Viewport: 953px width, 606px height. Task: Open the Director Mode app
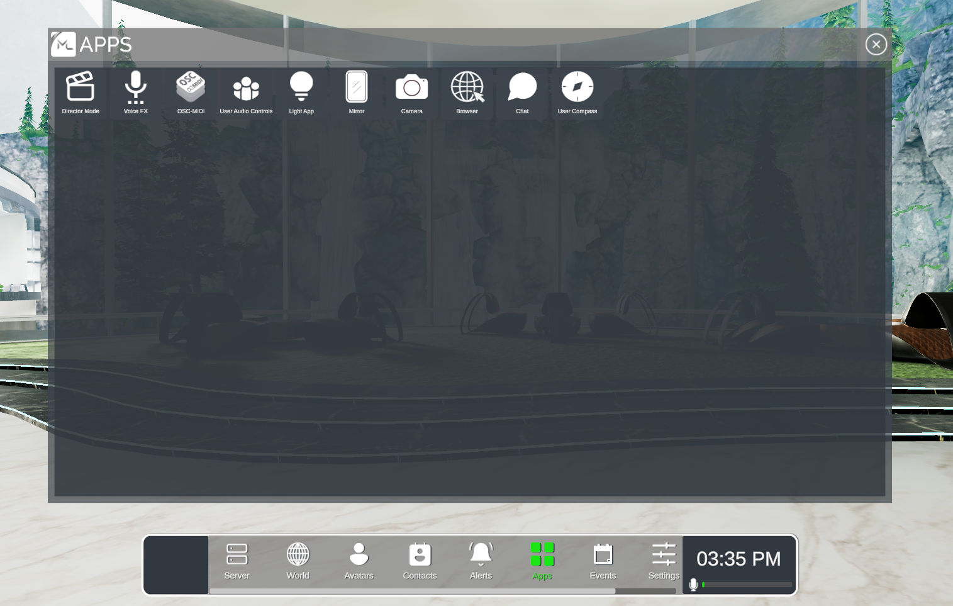(x=81, y=93)
